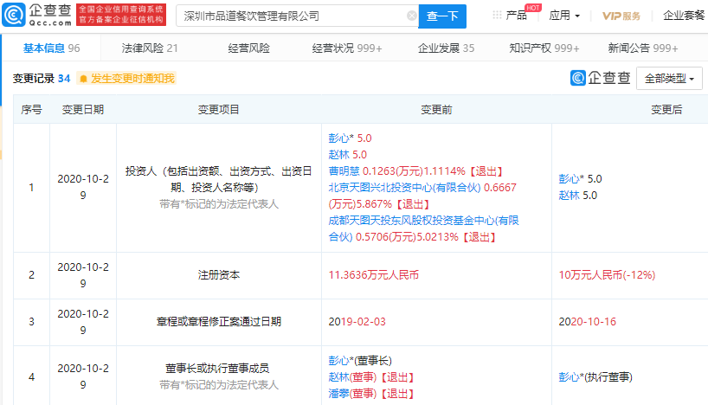
Task: Click the 变更记录 34 section title
Action: 42,79
